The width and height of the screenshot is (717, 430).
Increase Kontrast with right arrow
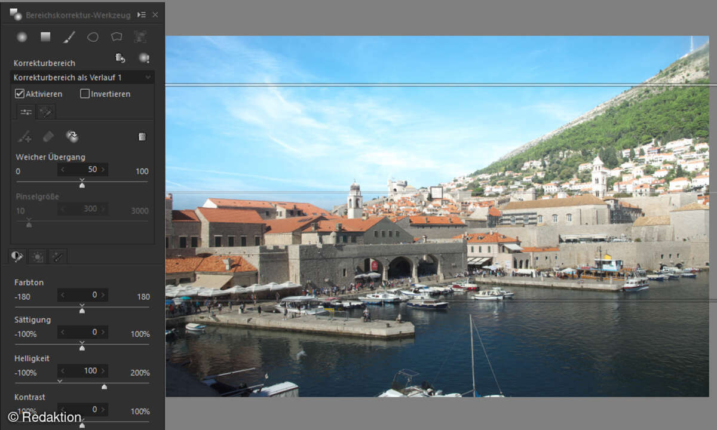click(103, 410)
